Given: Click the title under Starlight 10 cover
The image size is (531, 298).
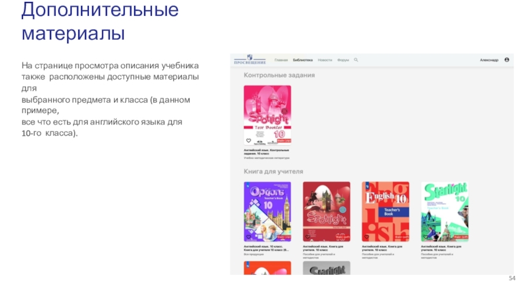Looking at the screenshot, I should click(441, 248).
